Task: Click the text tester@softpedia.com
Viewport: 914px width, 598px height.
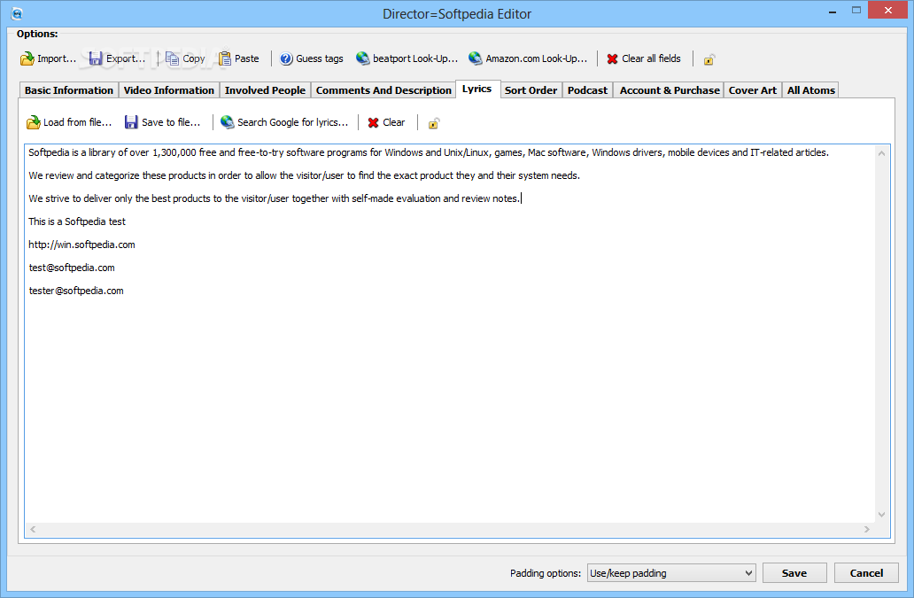Action: (76, 291)
